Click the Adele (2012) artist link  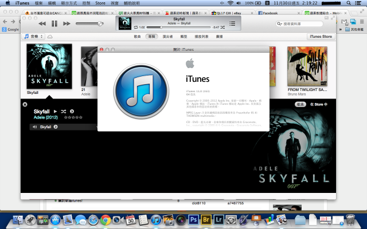click(x=46, y=117)
